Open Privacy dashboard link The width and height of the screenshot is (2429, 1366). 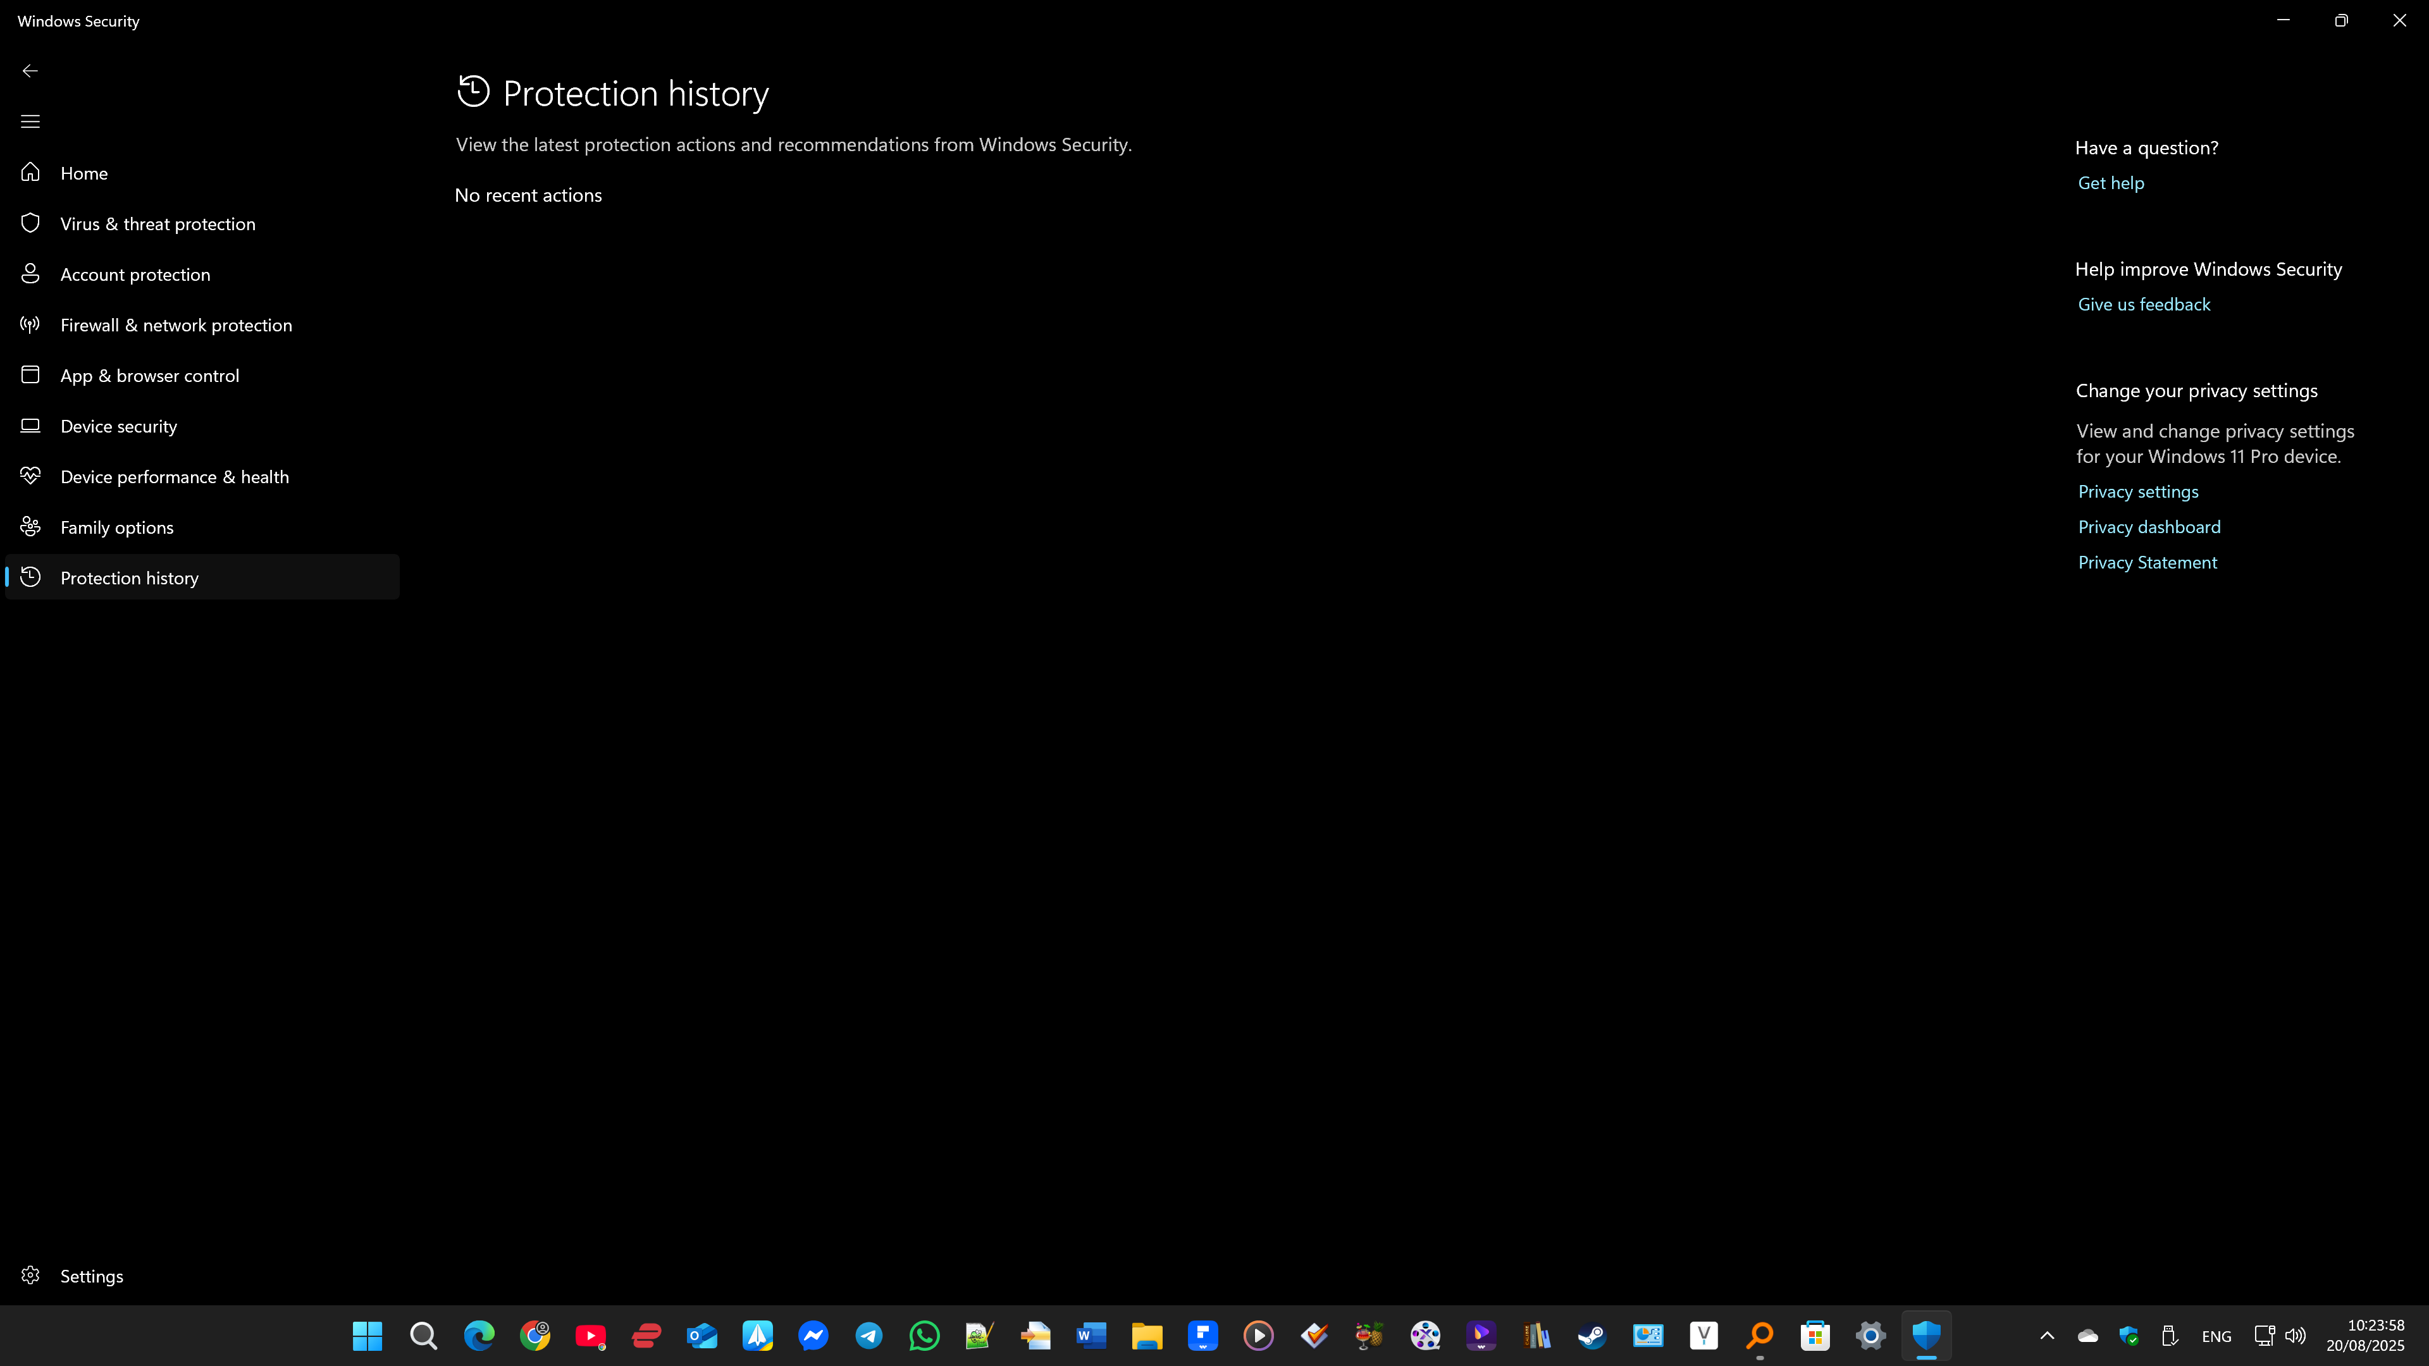point(2149,527)
